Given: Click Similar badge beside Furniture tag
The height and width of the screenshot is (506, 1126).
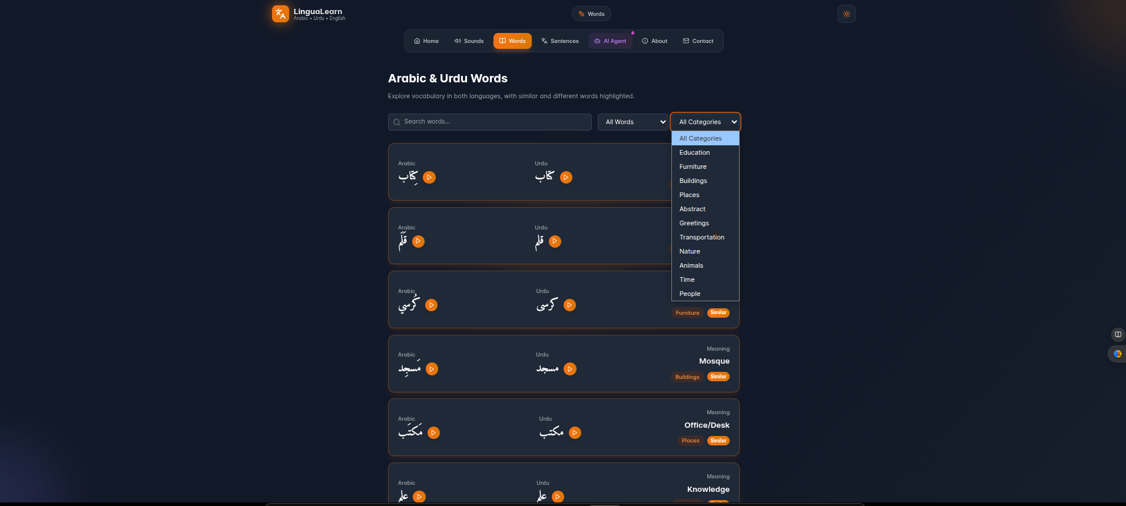Looking at the screenshot, I should [718, 313].
